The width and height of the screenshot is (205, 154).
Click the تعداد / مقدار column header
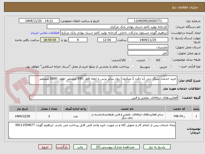click(x=49, y=109)
